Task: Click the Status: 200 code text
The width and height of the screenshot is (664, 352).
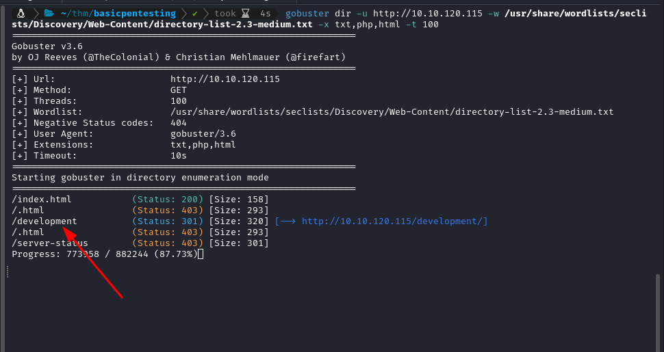Action: 168,200
